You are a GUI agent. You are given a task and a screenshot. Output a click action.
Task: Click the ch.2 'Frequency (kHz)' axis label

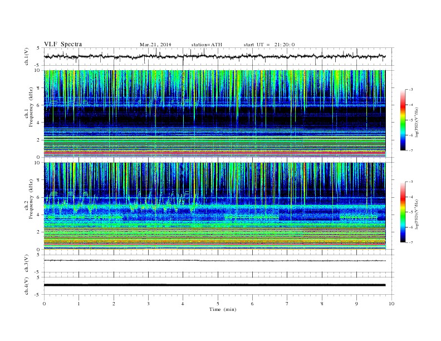(31, 199)
